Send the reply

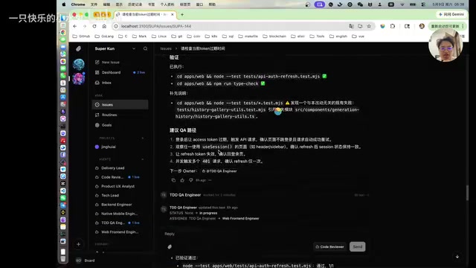[x=357, y=246]
